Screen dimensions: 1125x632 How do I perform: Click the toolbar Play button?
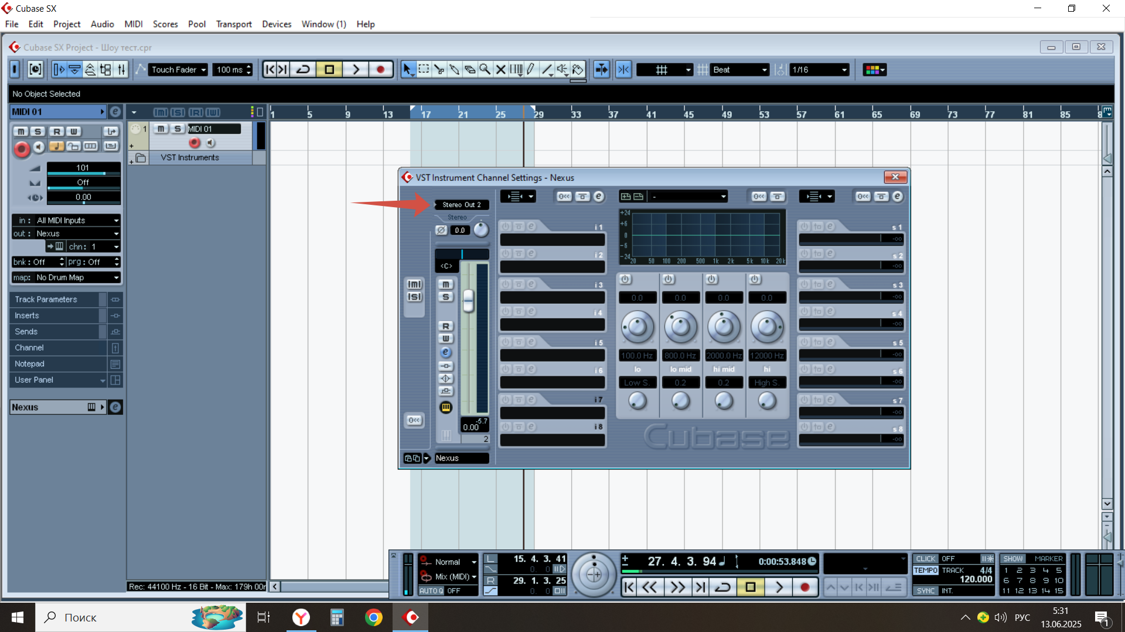pyautogui.click(x=356, y=70)
